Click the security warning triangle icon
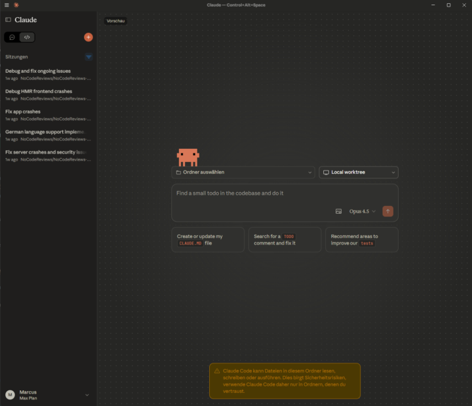Image resolution: width=472 pixels, height=406 pixels. point(217,371)
